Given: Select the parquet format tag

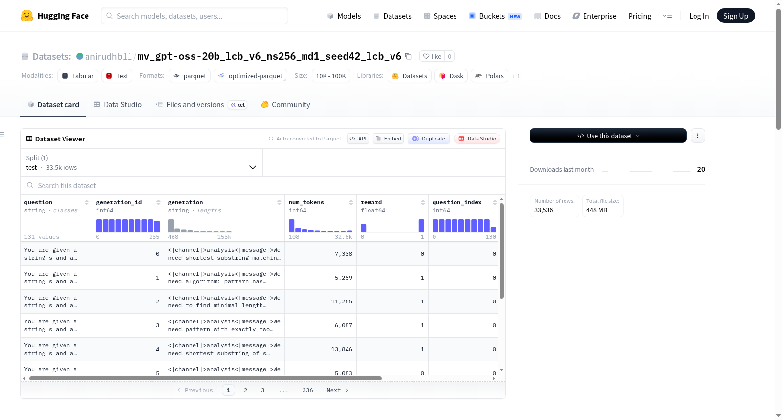Looking at the screenshot, I should coord(190,76).
